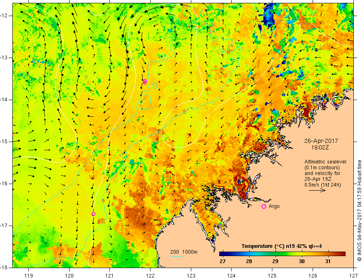Click the colorbar value '31'
This screenshot has height=280, width=362.
327,261
